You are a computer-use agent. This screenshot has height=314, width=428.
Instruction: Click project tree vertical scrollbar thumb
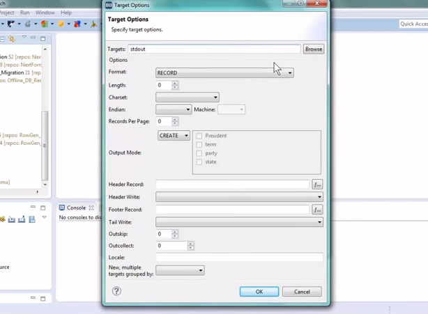[45, 146]
